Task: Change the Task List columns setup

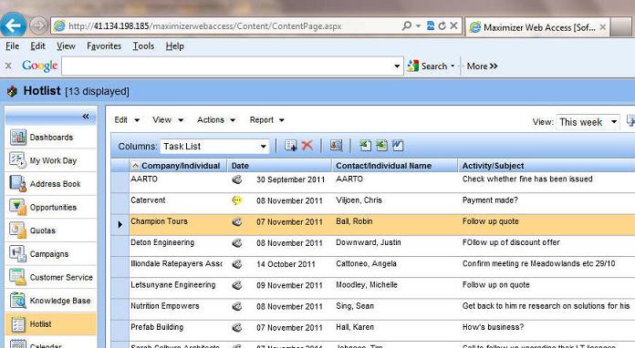Action: (214, 147)
